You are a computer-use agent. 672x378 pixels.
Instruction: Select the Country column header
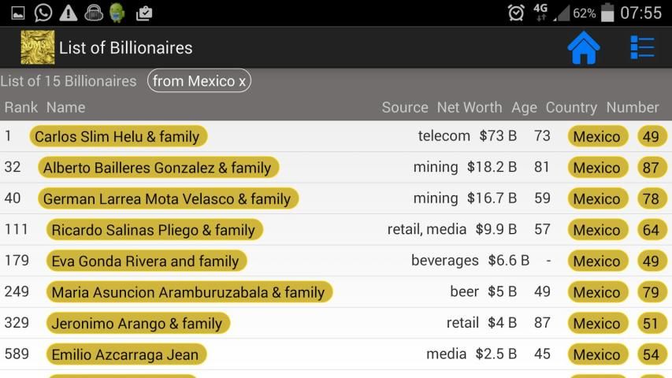571,108
